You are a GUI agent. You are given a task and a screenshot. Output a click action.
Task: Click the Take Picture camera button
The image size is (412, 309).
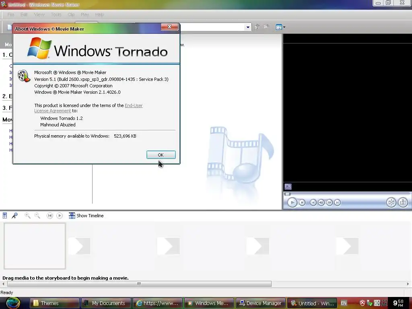coord(403,203)
